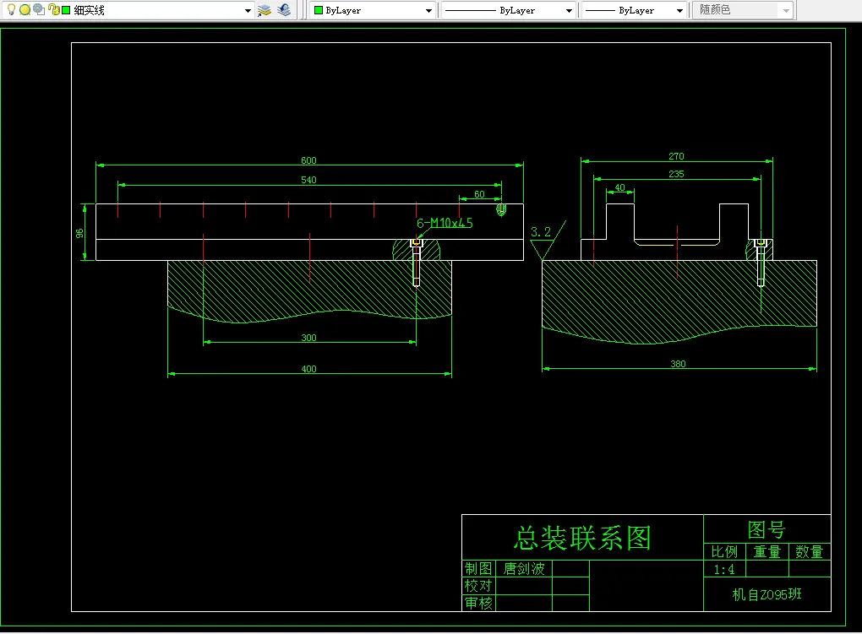The width and height of the screenshot is (862, 634).
Task: Open the 随颜色 plot style dropdown
Action: (786, 10)
